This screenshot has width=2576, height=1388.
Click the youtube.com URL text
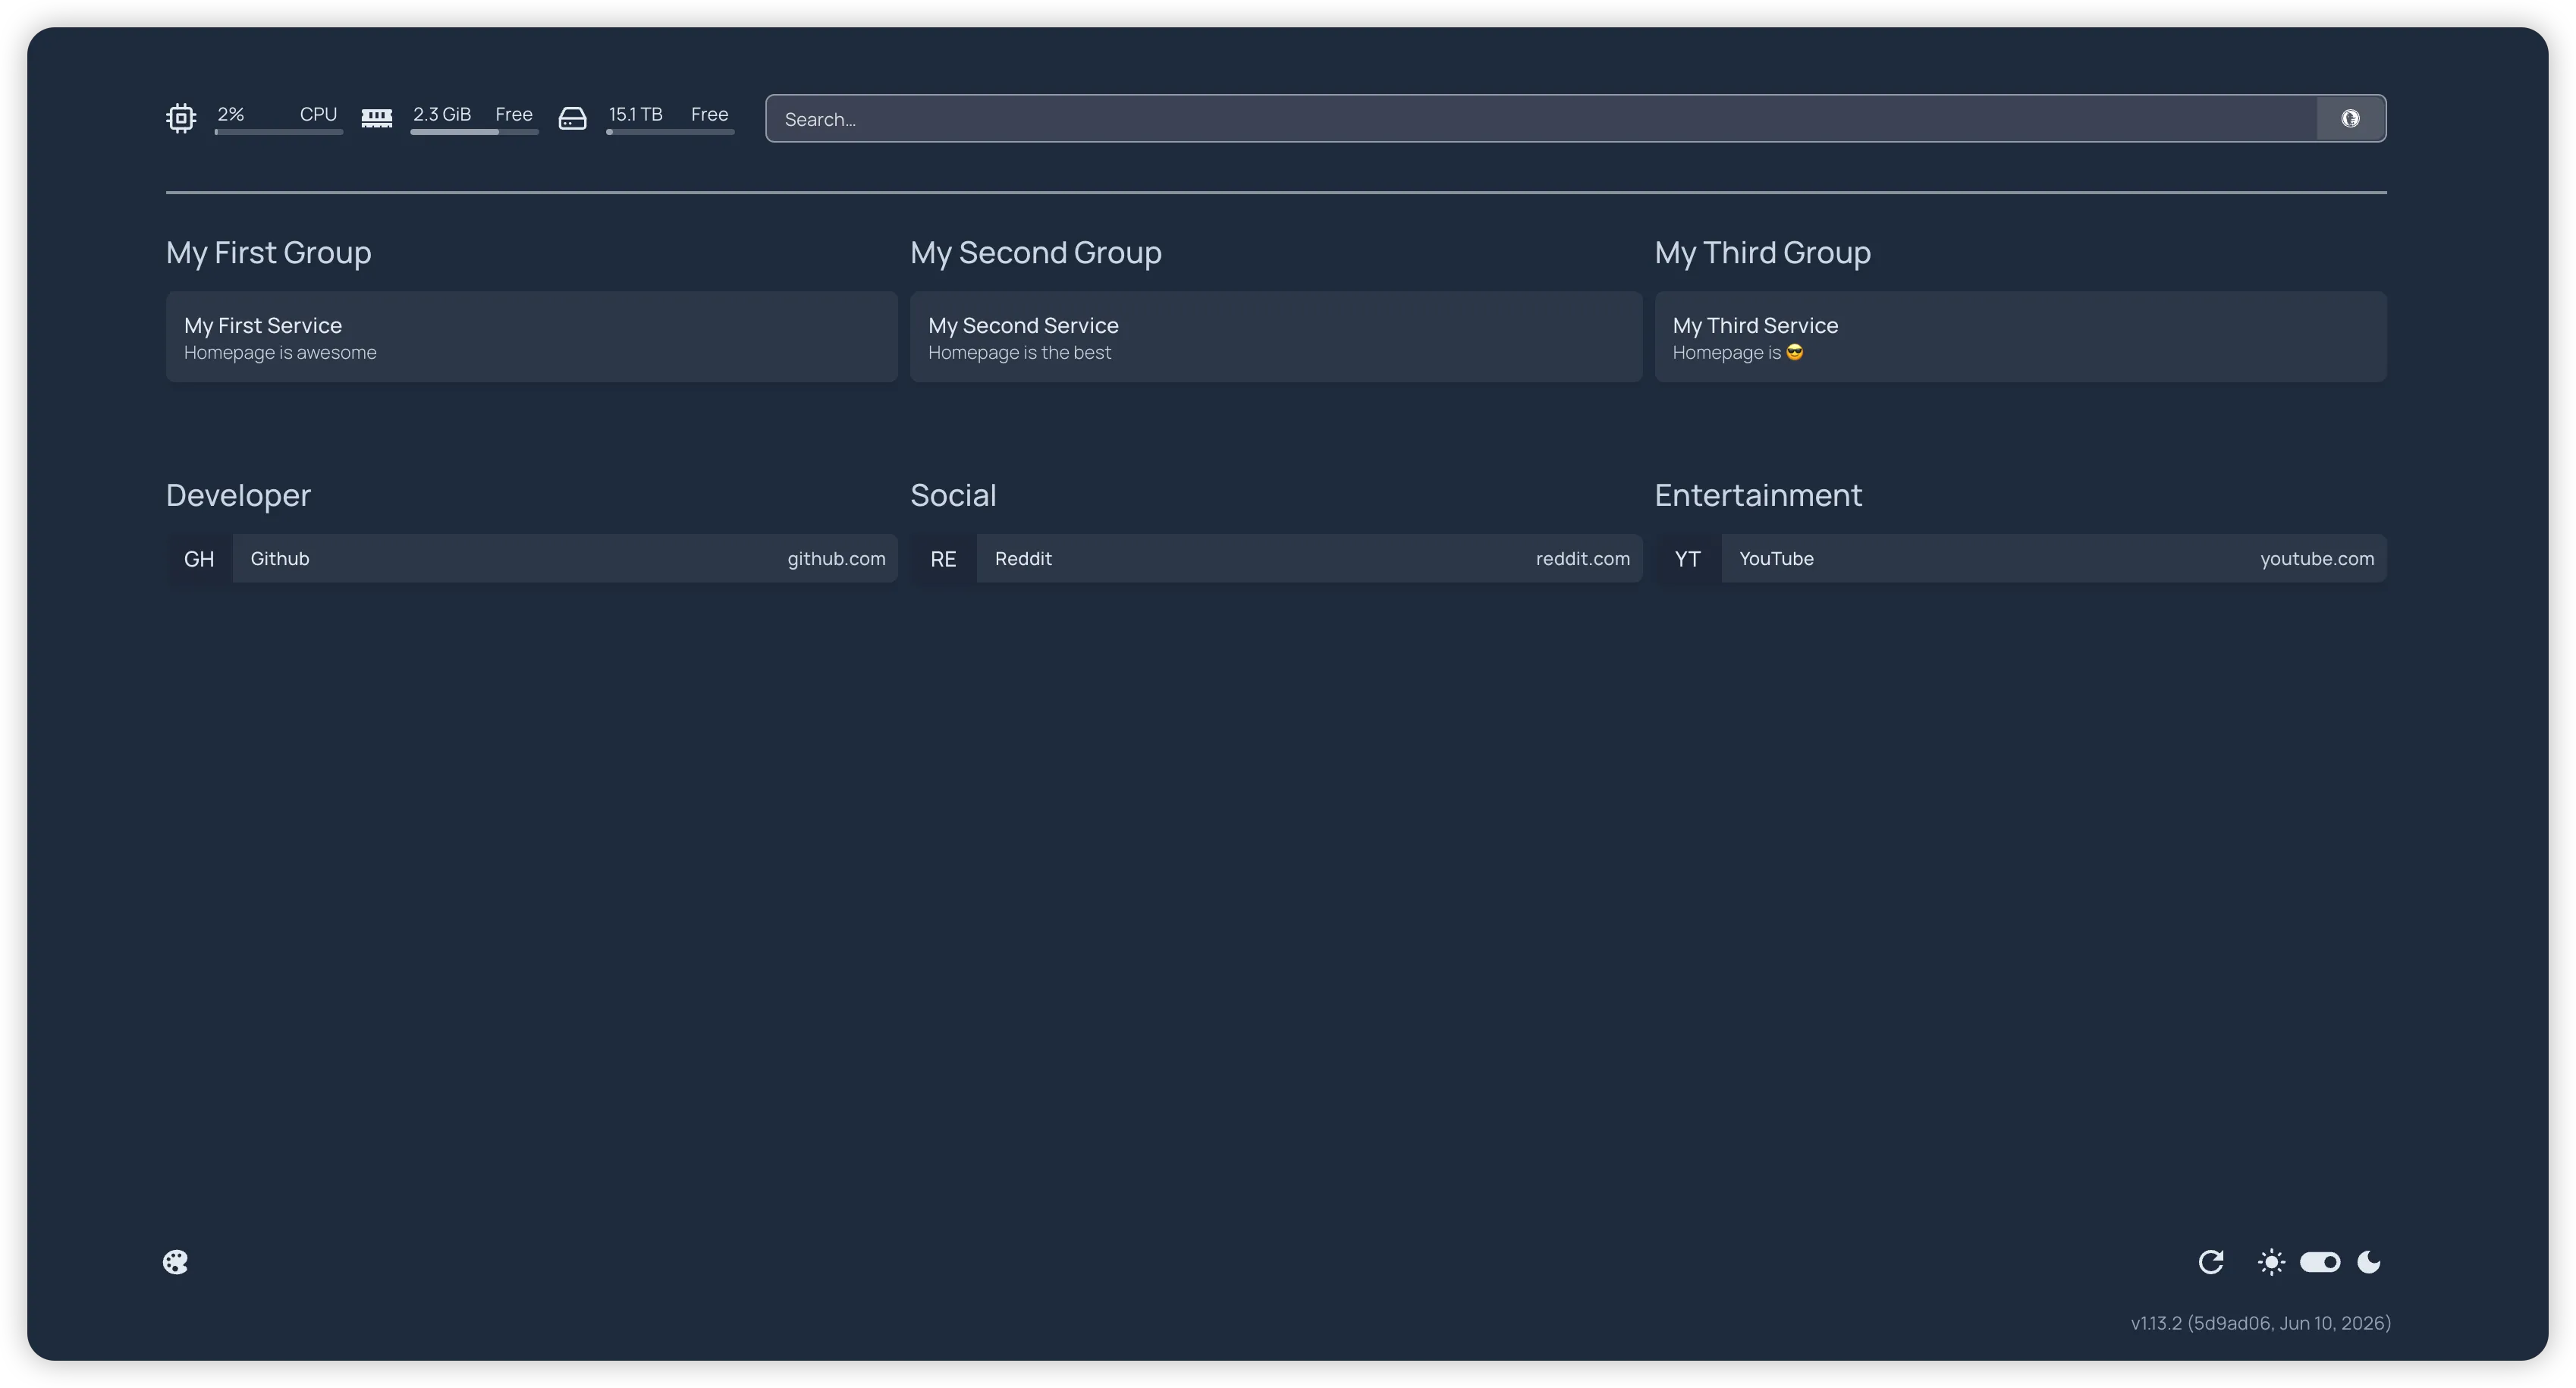(2317, 558)
